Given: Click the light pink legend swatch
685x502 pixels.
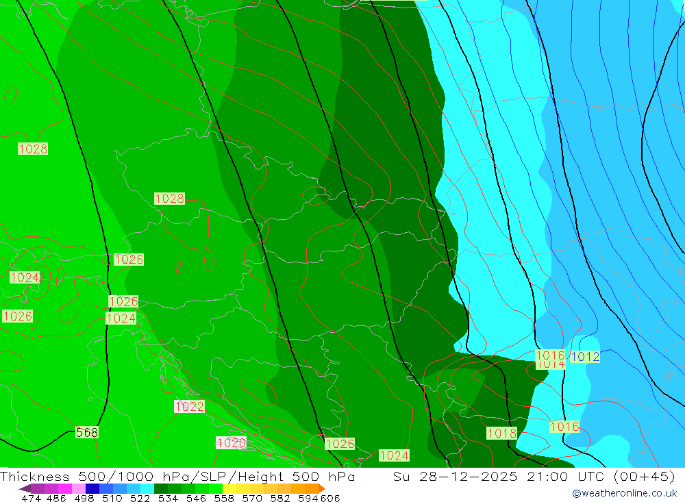Looking at the screenshot, I should (x=79, y=488).
